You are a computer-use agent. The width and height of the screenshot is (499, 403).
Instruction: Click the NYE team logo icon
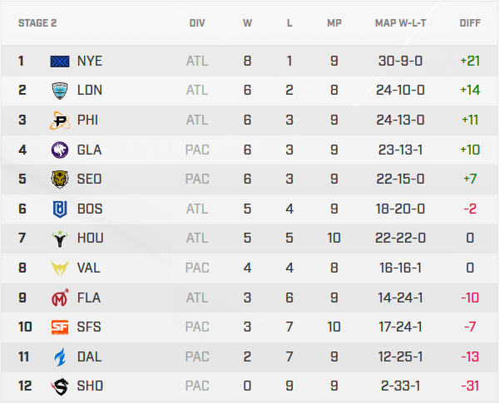61,61
